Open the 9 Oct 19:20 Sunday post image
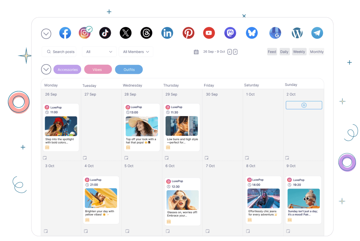Screen dimensions: 360x241 (303, 198)
